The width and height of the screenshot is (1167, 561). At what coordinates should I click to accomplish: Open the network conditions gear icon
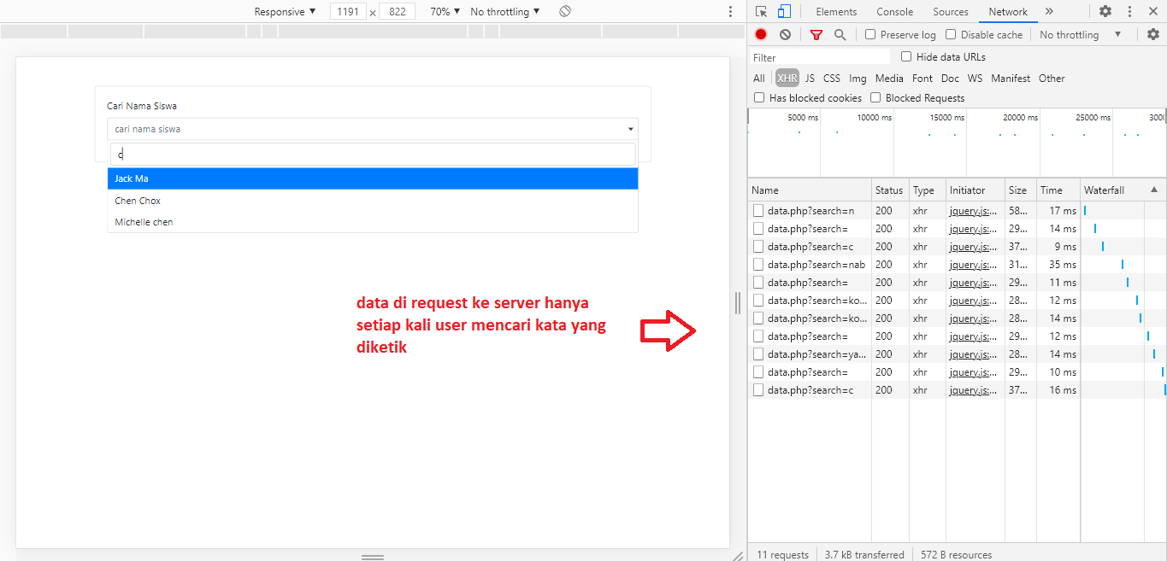[x=1152, y=34]
